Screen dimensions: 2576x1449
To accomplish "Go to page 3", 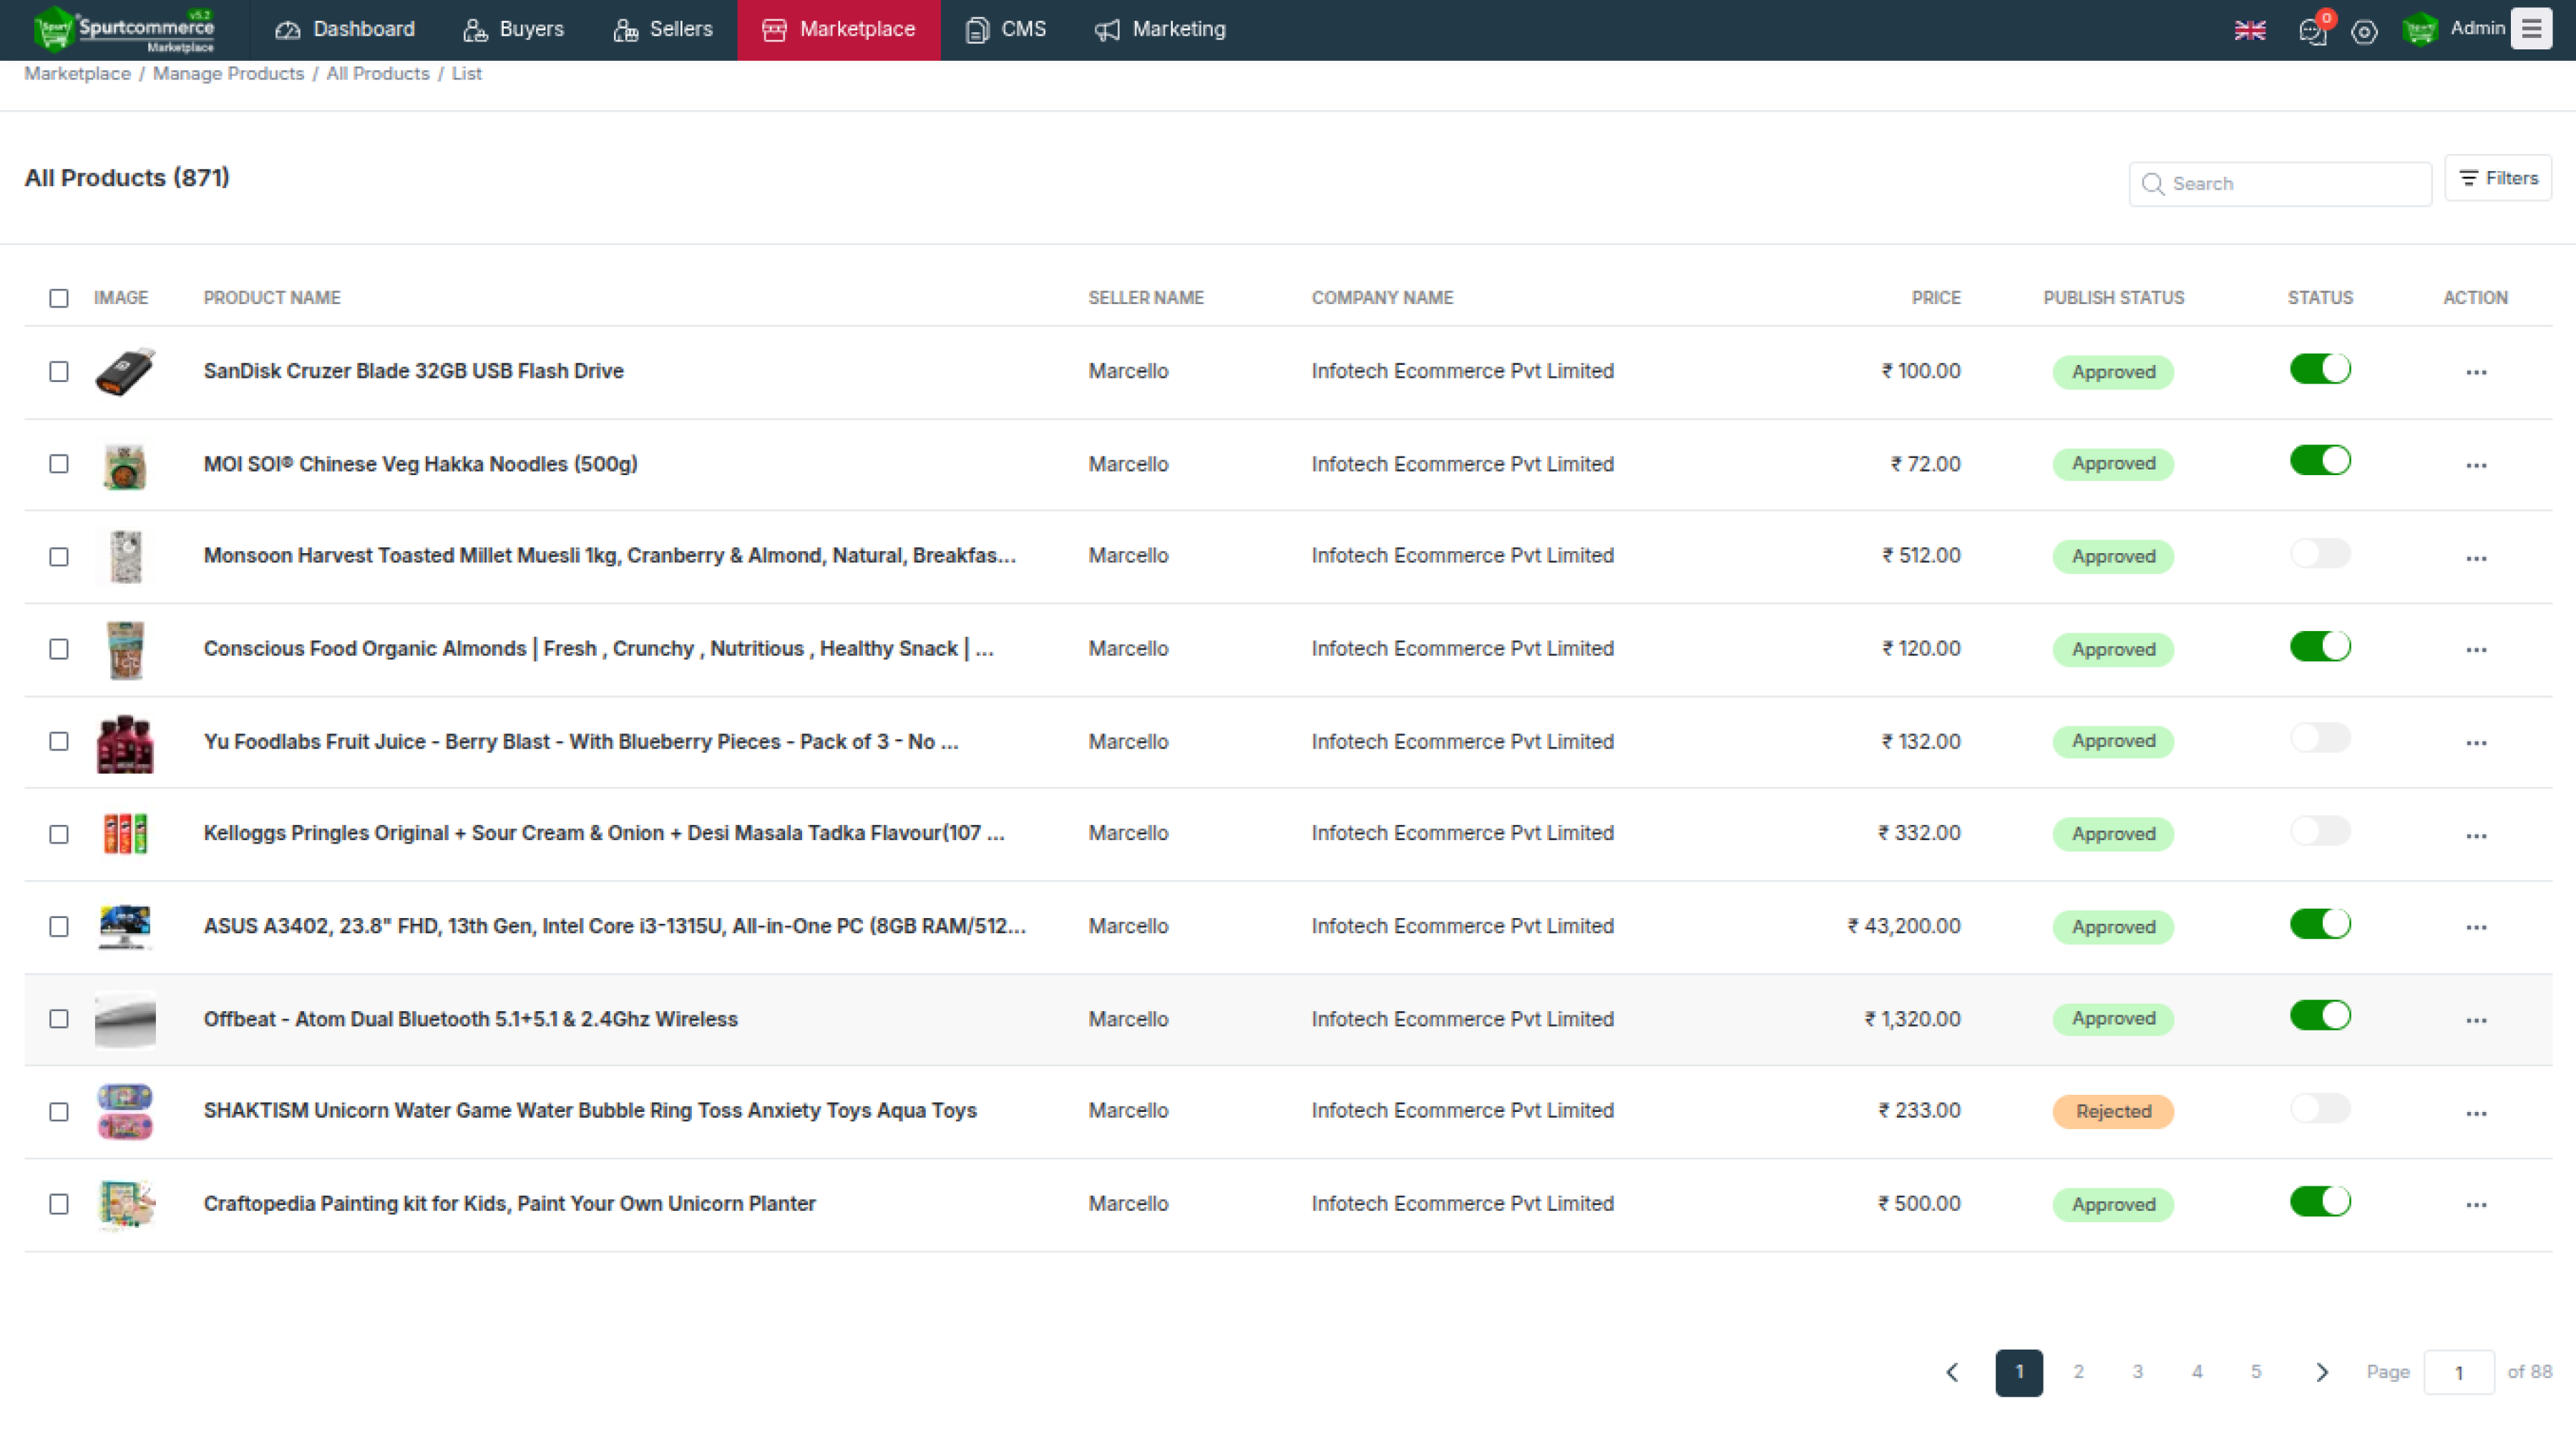I will click(x=2137, y=1372).
